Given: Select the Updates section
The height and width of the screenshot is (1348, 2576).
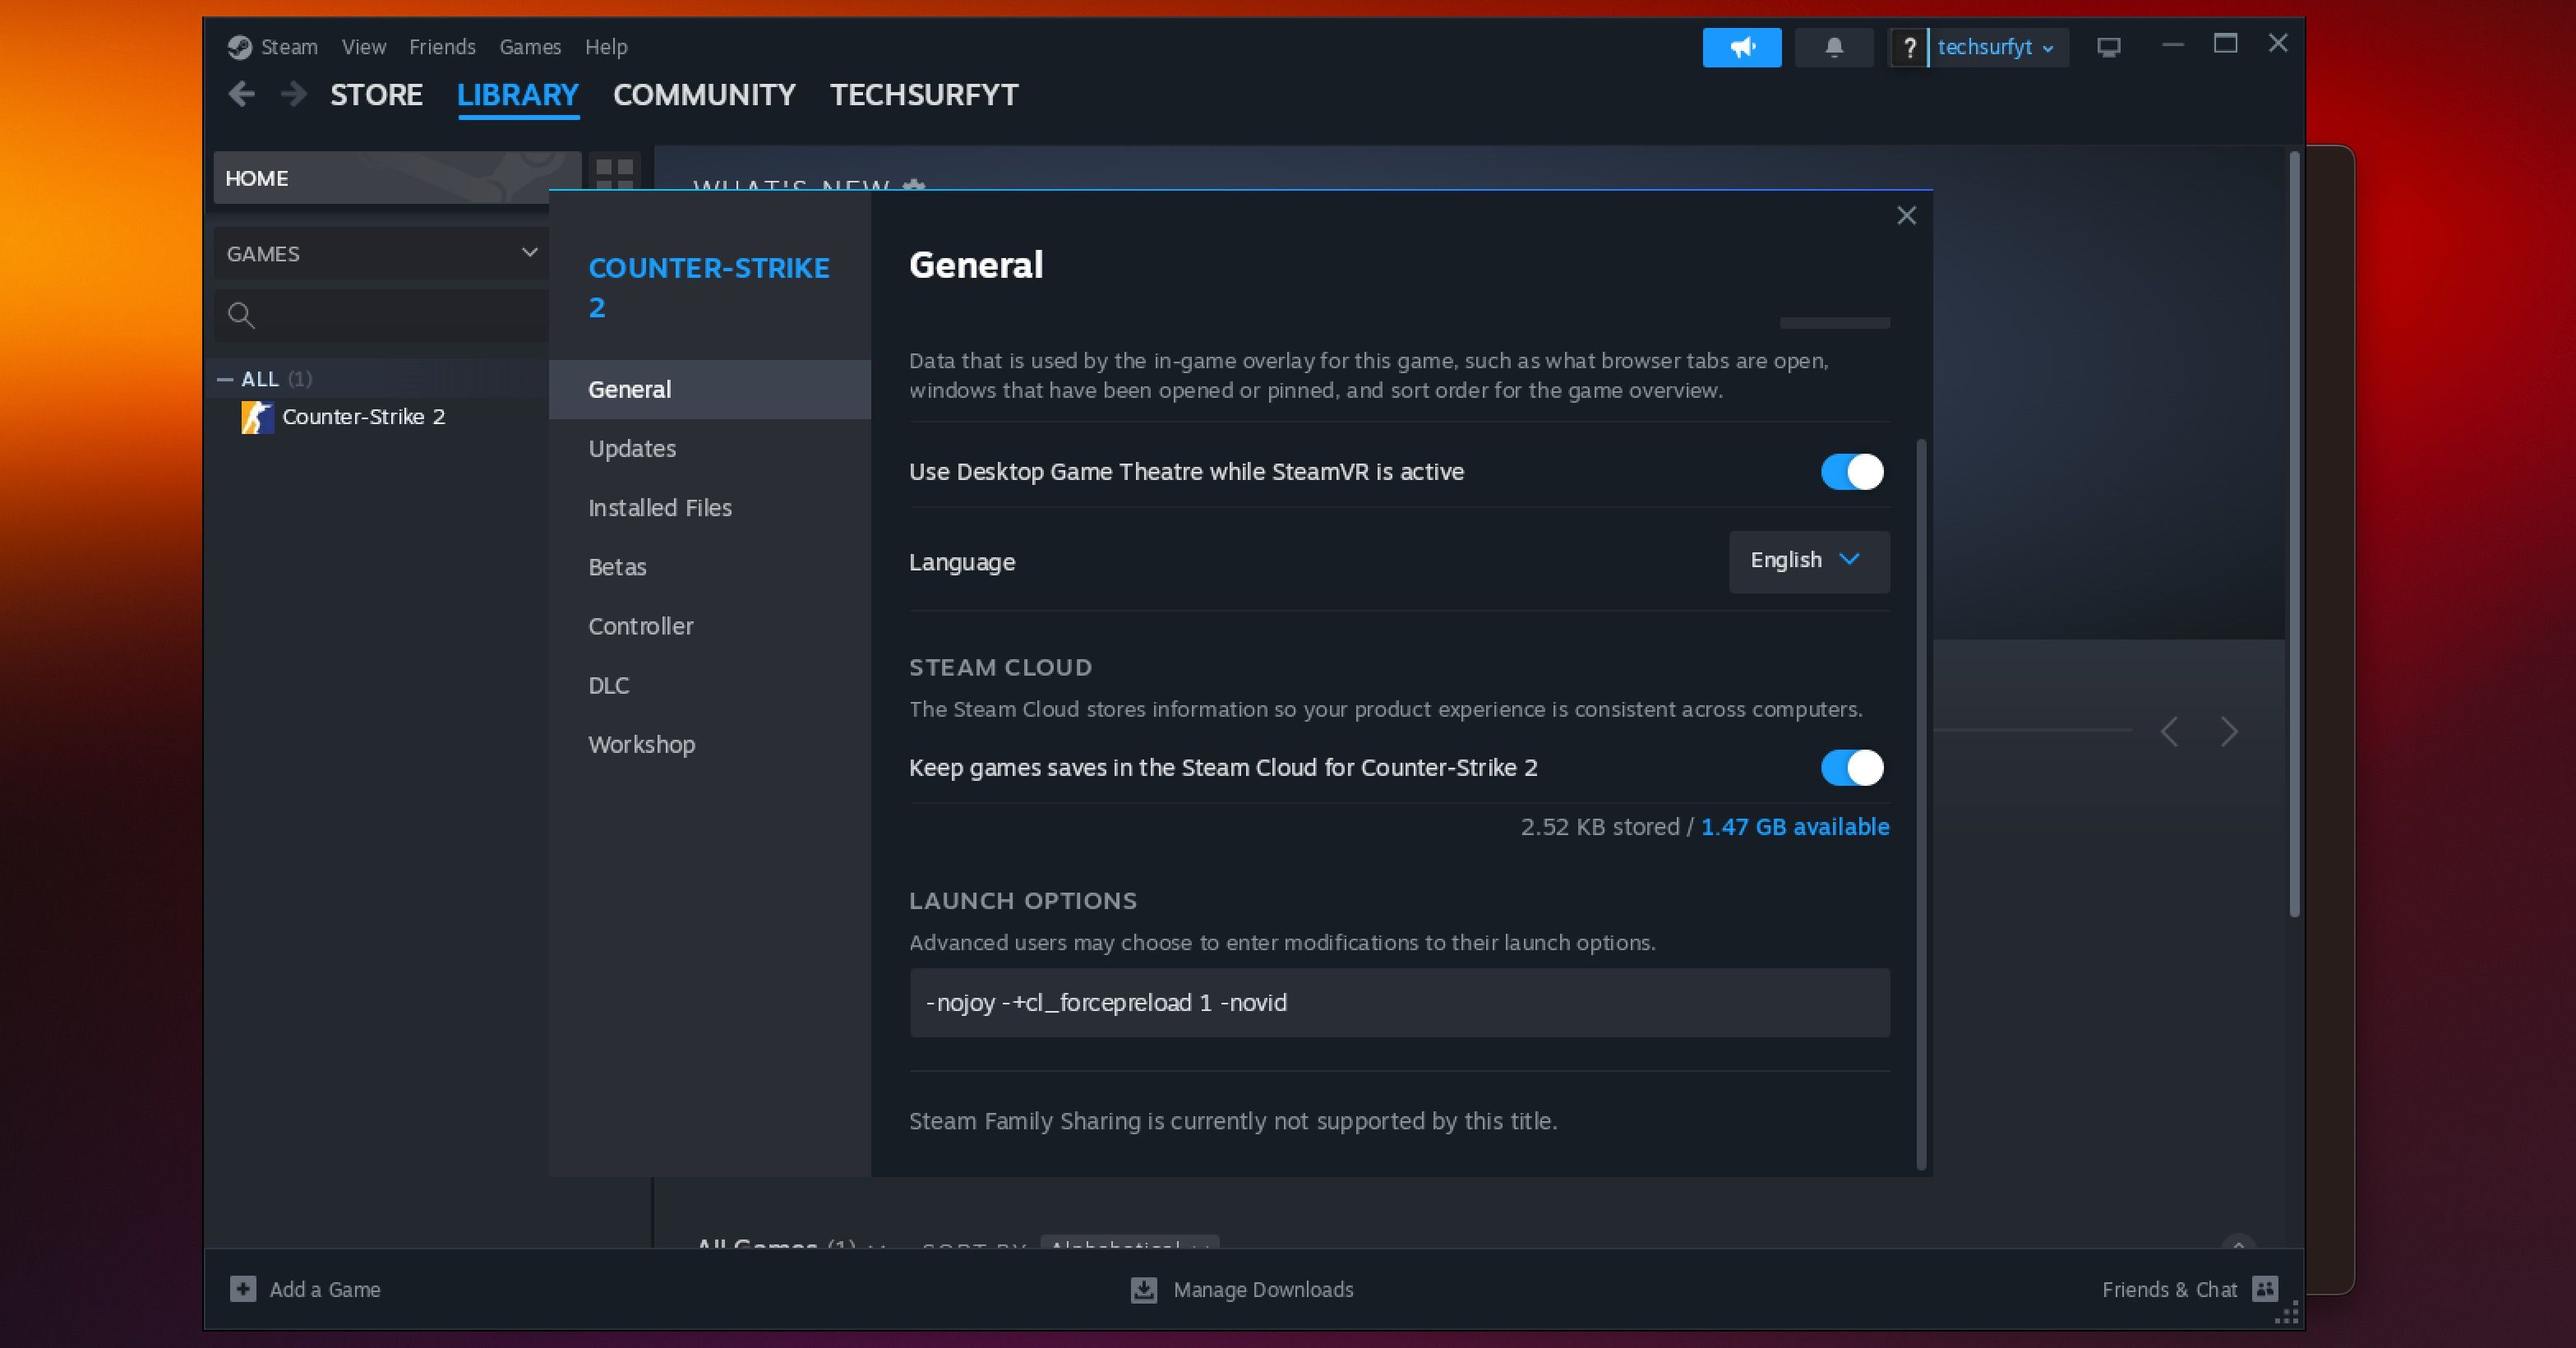Looking at the screenshot, I should click(x=631, y=448).
